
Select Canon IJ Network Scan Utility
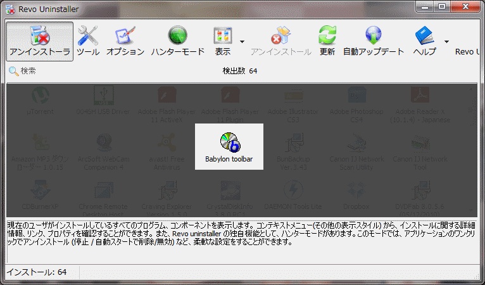coord(356,151)
